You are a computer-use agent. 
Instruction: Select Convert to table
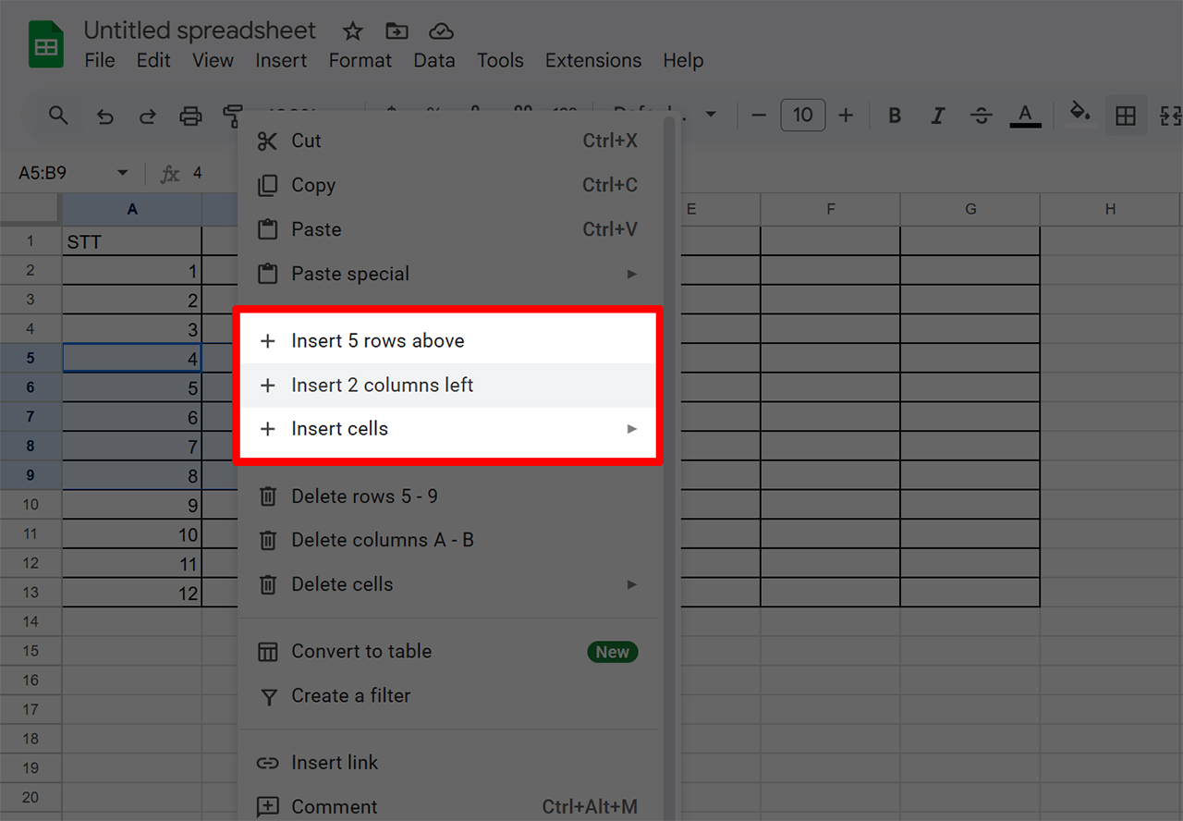tap(361, 651)
